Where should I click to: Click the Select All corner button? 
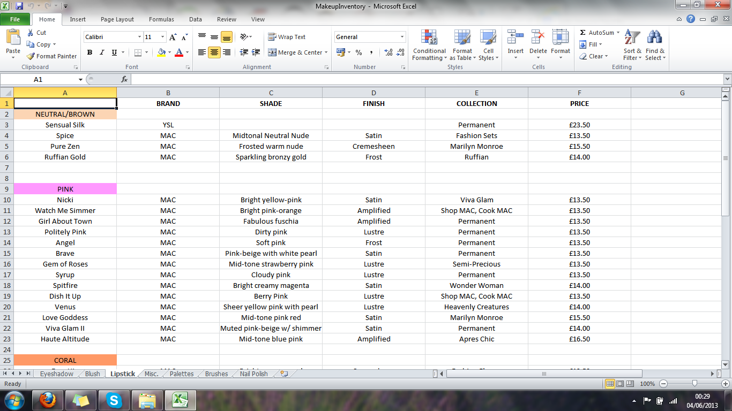pyautogui.click(x=7, y=93)
